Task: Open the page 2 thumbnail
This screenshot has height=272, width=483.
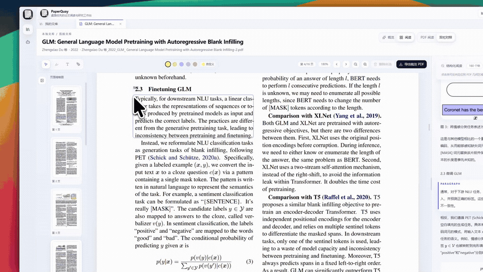Action: 66,158
